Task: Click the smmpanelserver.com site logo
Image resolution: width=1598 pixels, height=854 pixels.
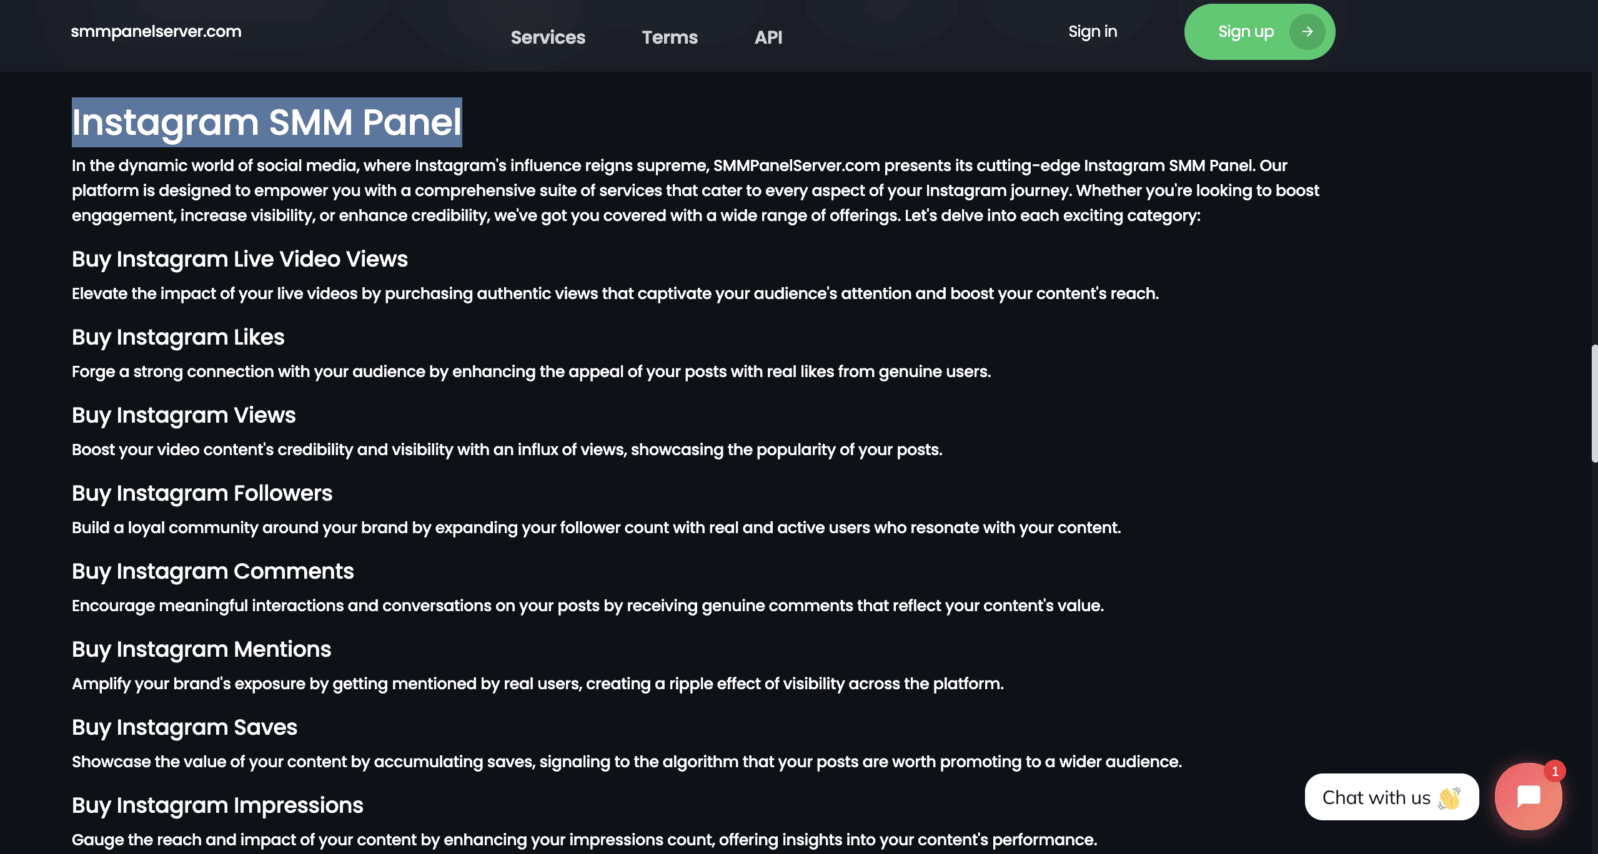Action: pyautogui.click(x=156, y=31)
